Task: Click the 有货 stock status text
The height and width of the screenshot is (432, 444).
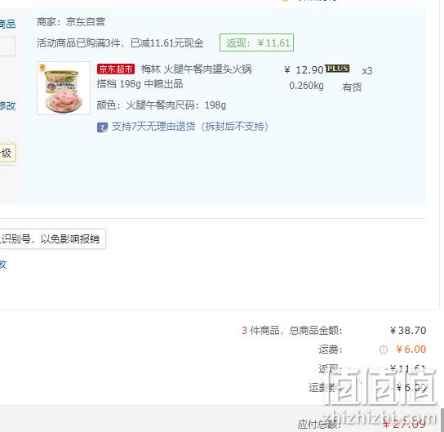Action: pyautogui.click(x=352, y=87)
